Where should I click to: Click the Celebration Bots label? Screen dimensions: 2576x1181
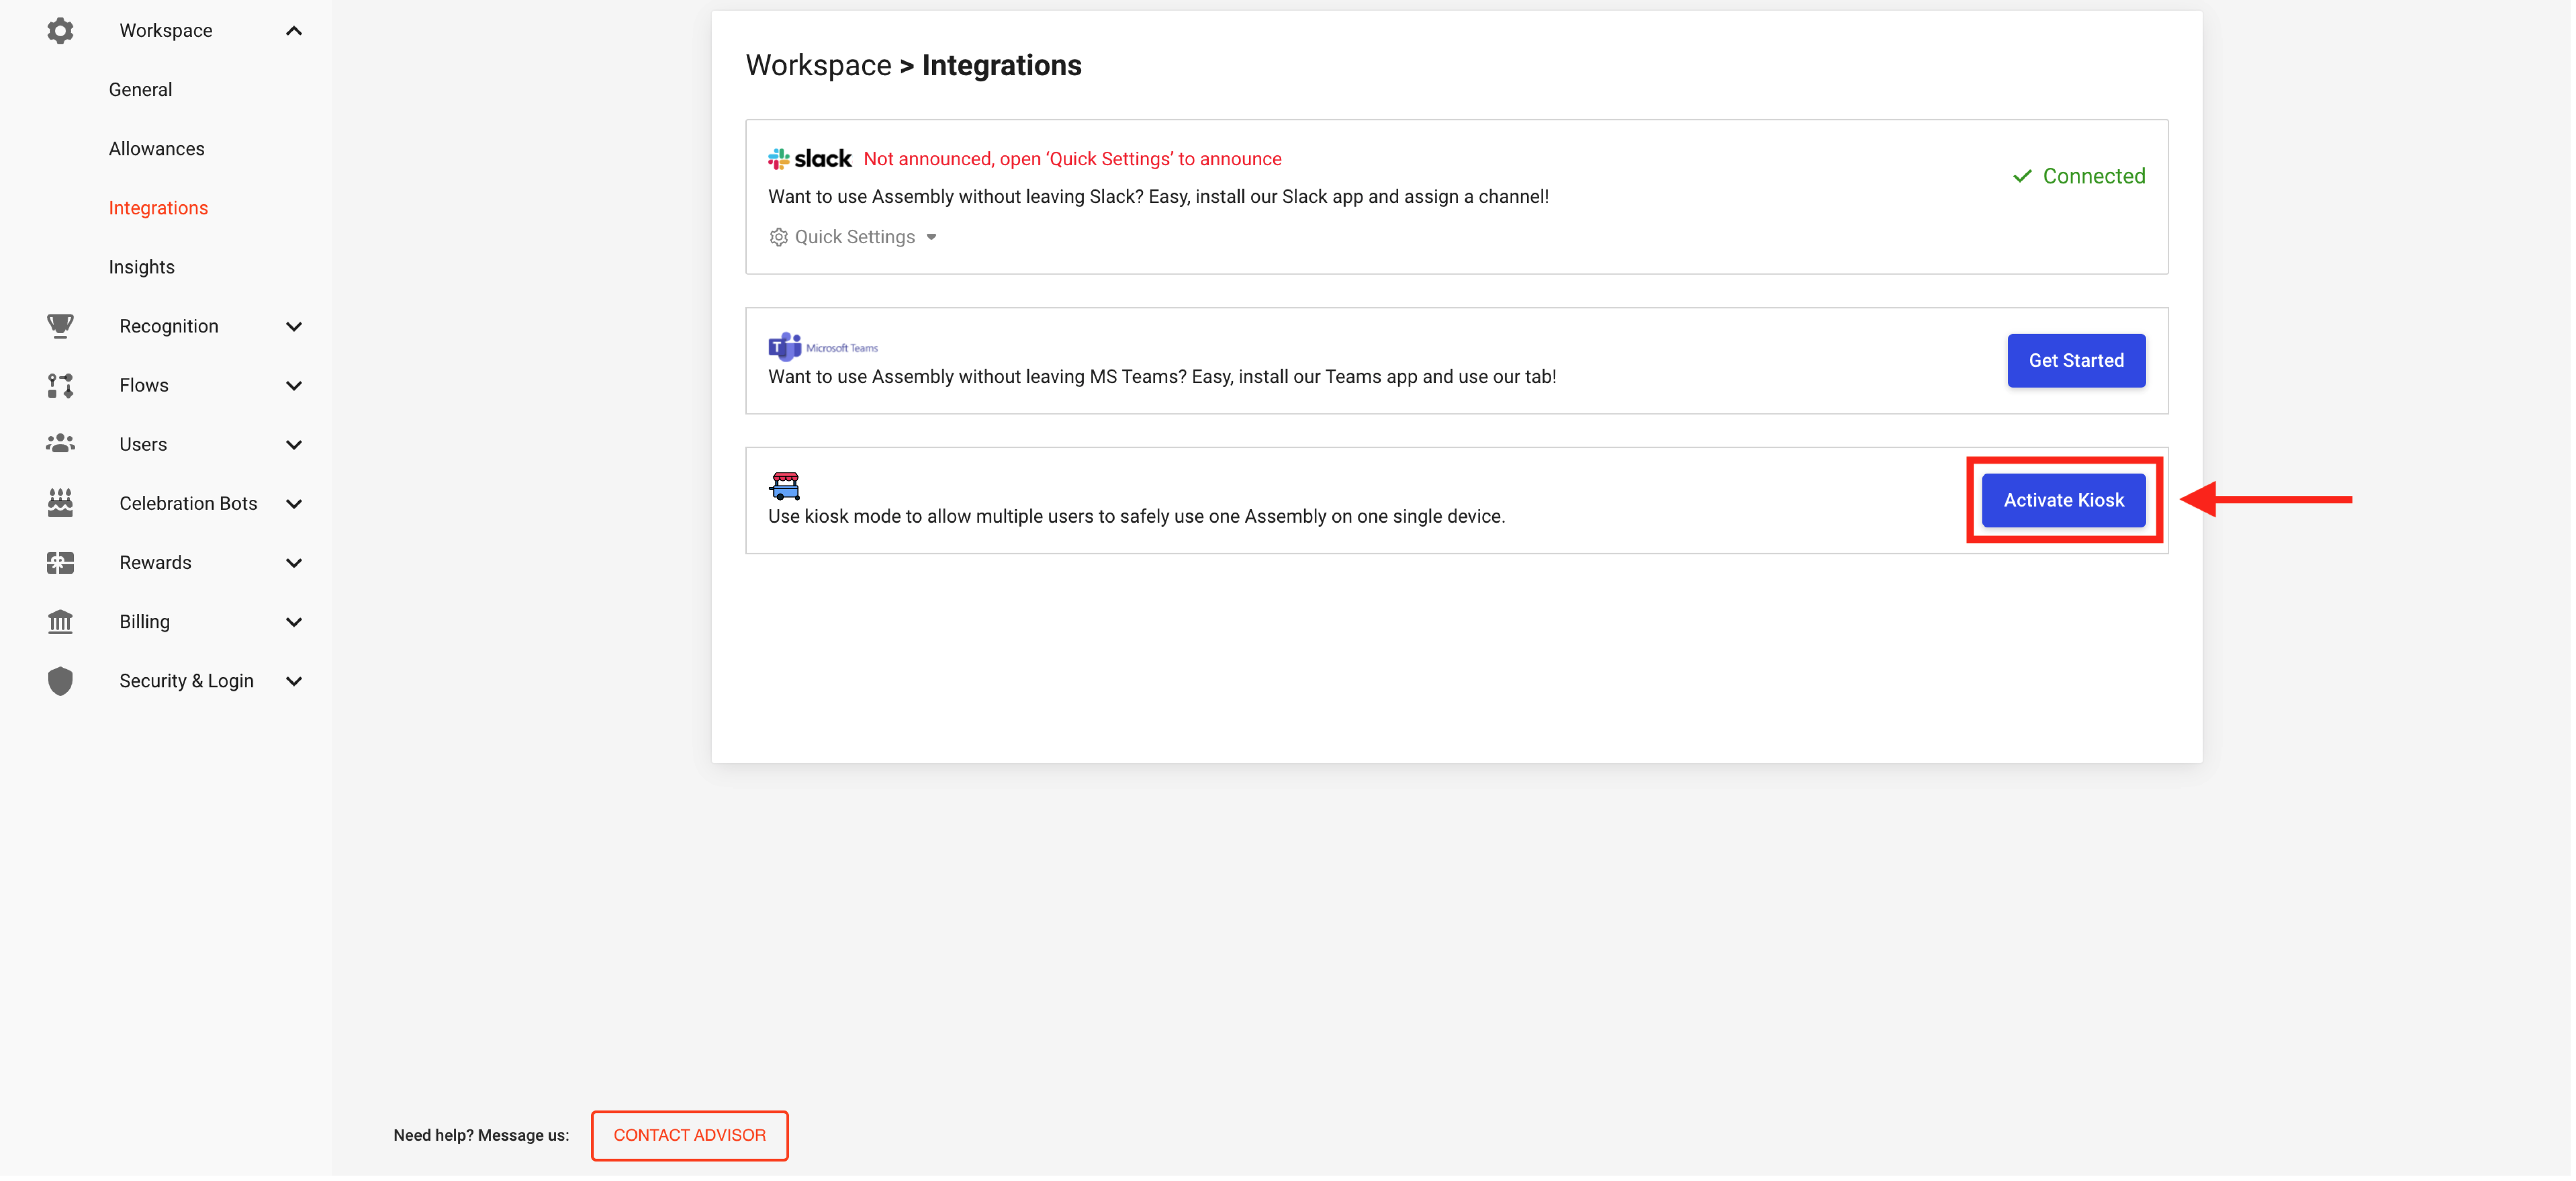[188, 503]
